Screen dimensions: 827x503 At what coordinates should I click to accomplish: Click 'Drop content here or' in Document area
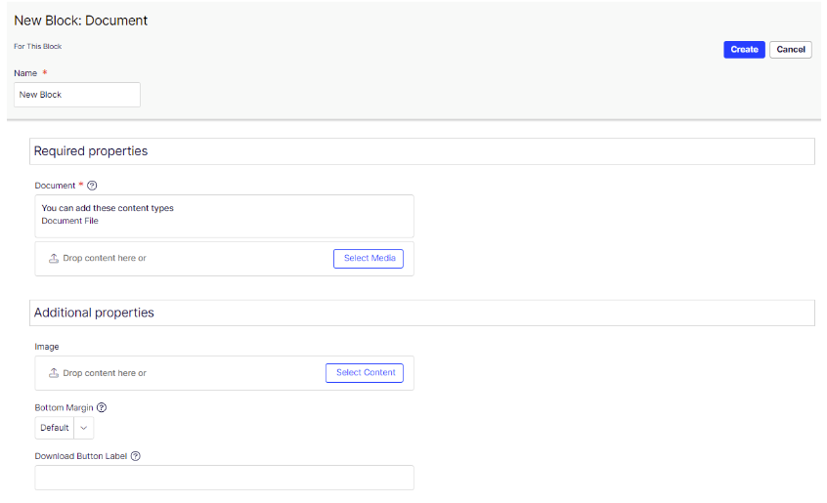click(x=105, y=258)
